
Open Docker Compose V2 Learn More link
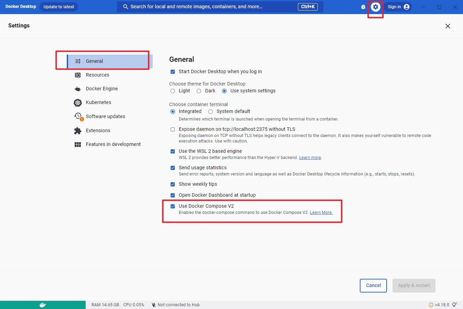[321, 213]
